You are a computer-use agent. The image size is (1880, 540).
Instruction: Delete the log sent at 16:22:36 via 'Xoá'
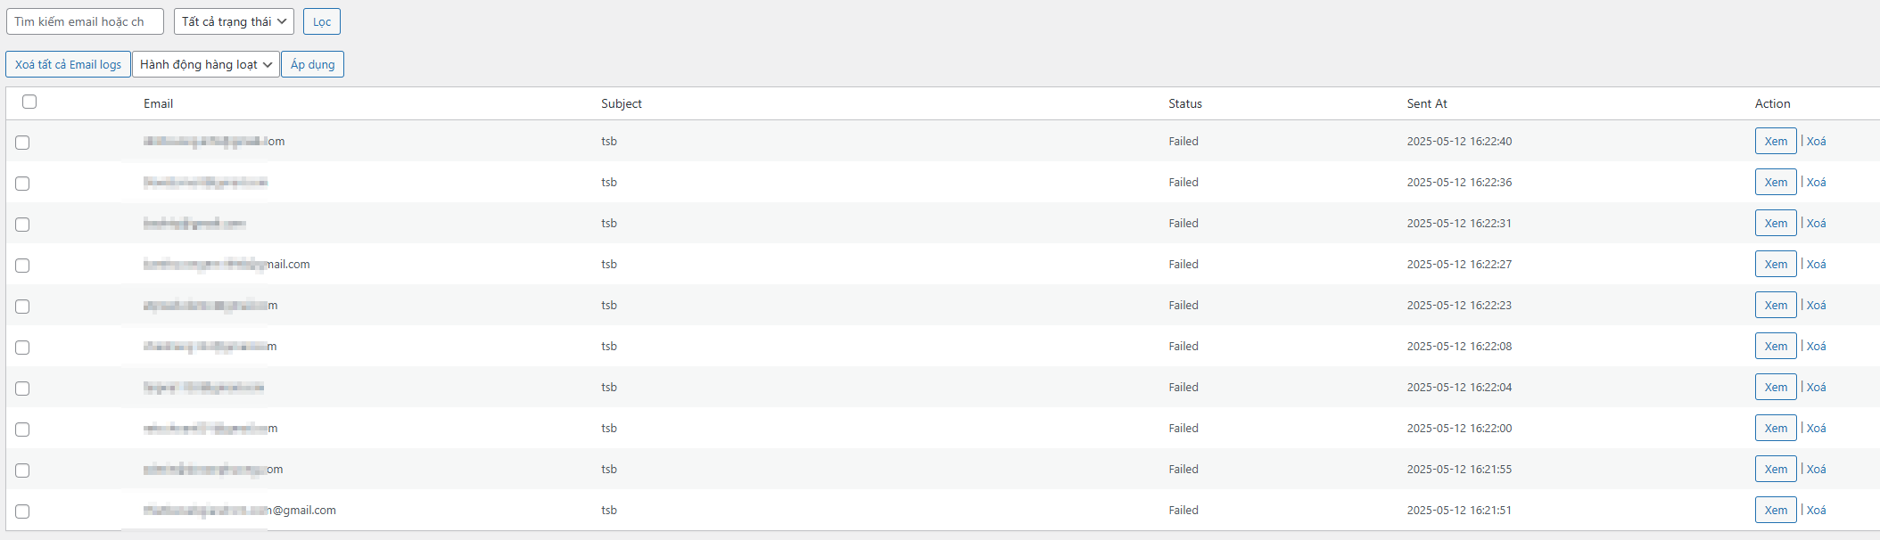[1816, 182]
